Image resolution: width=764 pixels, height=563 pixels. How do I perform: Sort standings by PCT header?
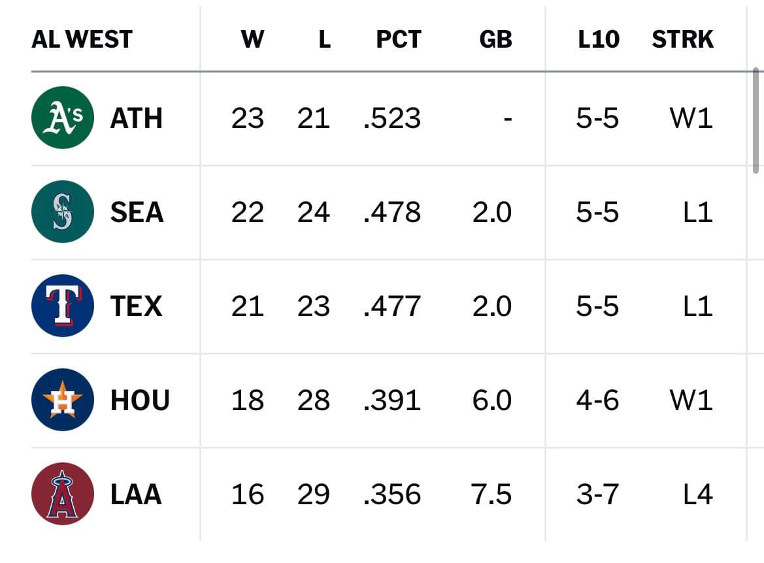(399, 39)
